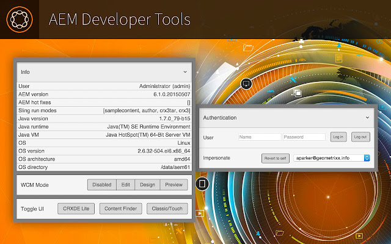This screenshot has width=391, height=244.
Task: Set WCM Mode to Design
Action: coord(147,185)
